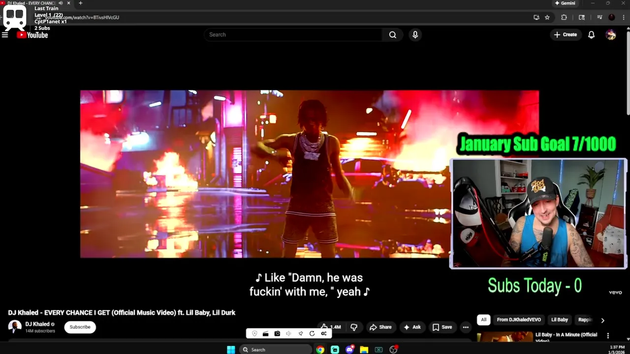Image resolution: width=630 pixels, height=354 pixels.
Task: Open Chrome media controls icon
Action: point(599,17)
